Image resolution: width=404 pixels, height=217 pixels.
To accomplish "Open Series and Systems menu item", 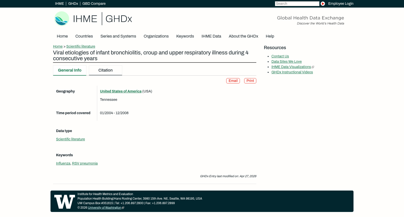I will pos(118,36).
